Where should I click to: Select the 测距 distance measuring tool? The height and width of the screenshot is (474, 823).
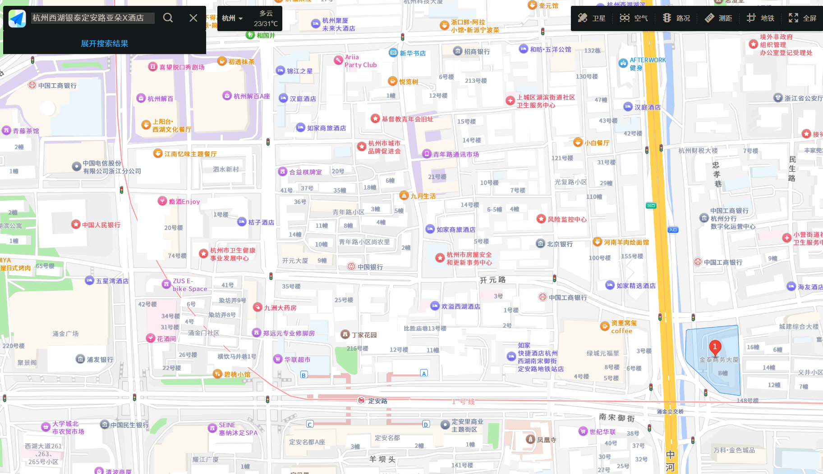(718, 18)
